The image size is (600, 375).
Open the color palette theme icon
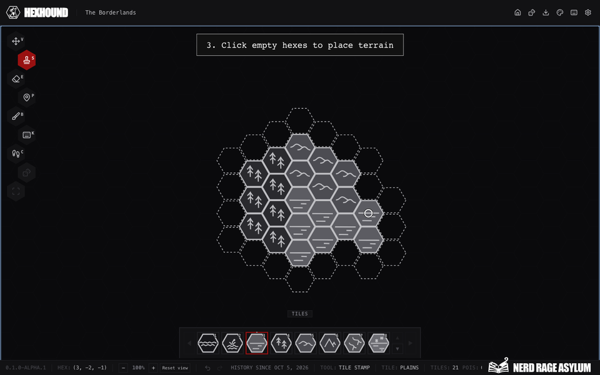(560, 12)
